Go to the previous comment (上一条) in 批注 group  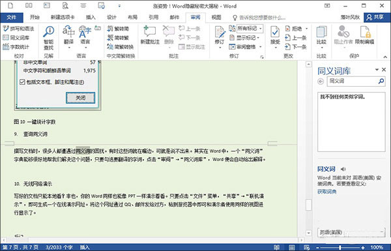pyautogui.click(x=190, y=29)
